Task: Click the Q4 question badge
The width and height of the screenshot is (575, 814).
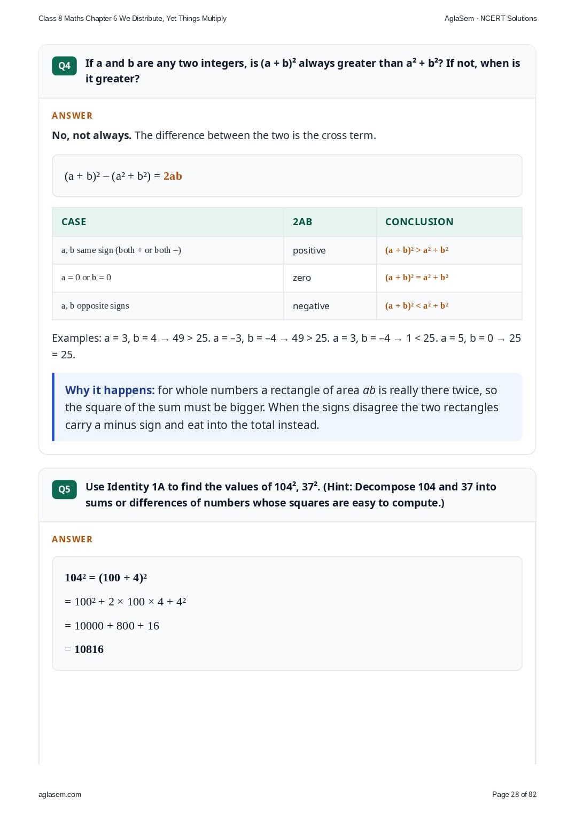Action: 64,66
